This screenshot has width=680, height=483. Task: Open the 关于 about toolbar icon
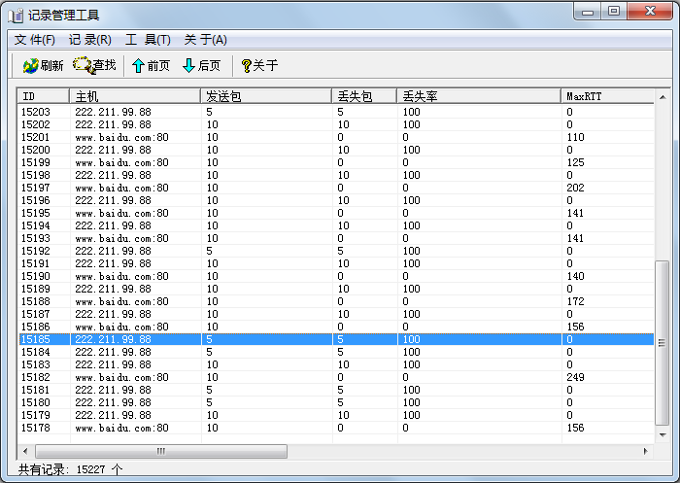pos(258,66)
